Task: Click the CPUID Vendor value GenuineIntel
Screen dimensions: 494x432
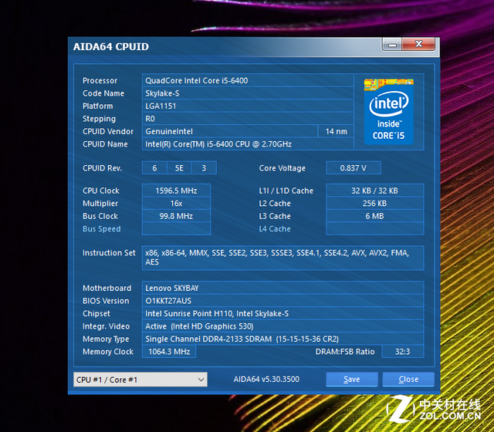Action: (x=230, y=131)
